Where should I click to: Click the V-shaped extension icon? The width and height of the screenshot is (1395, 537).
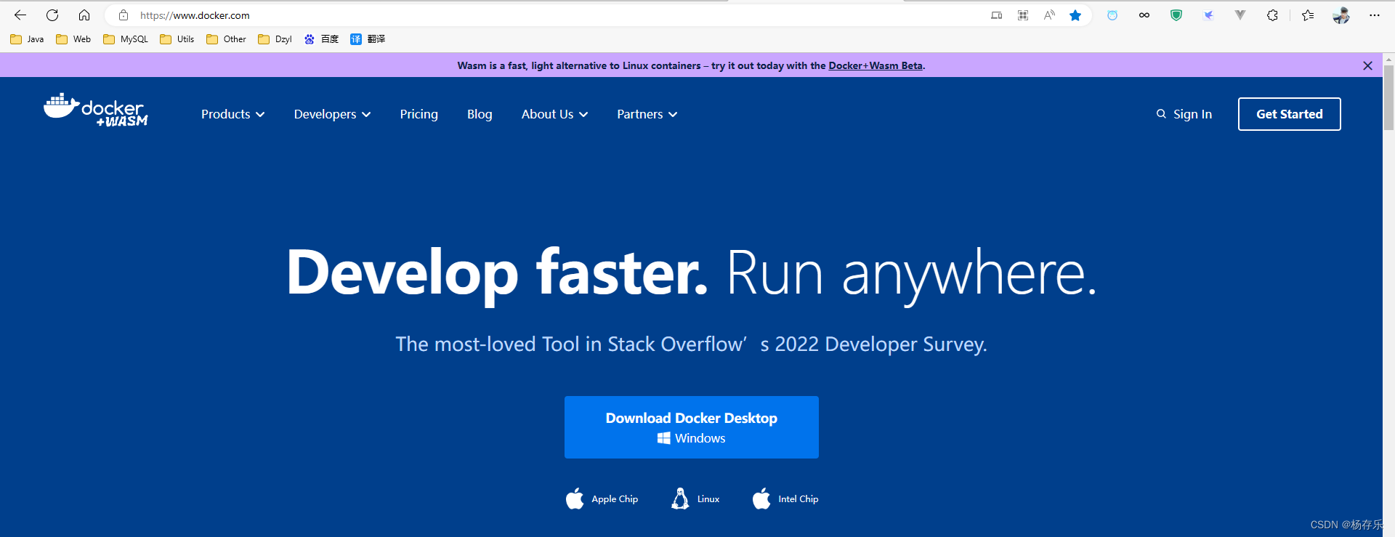[1240, 15]
